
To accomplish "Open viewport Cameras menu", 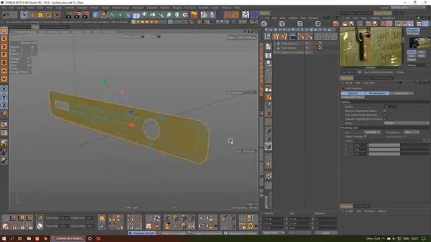I will (53, 32).
